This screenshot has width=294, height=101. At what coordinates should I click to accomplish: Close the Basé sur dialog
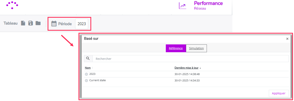pos(287,39)
